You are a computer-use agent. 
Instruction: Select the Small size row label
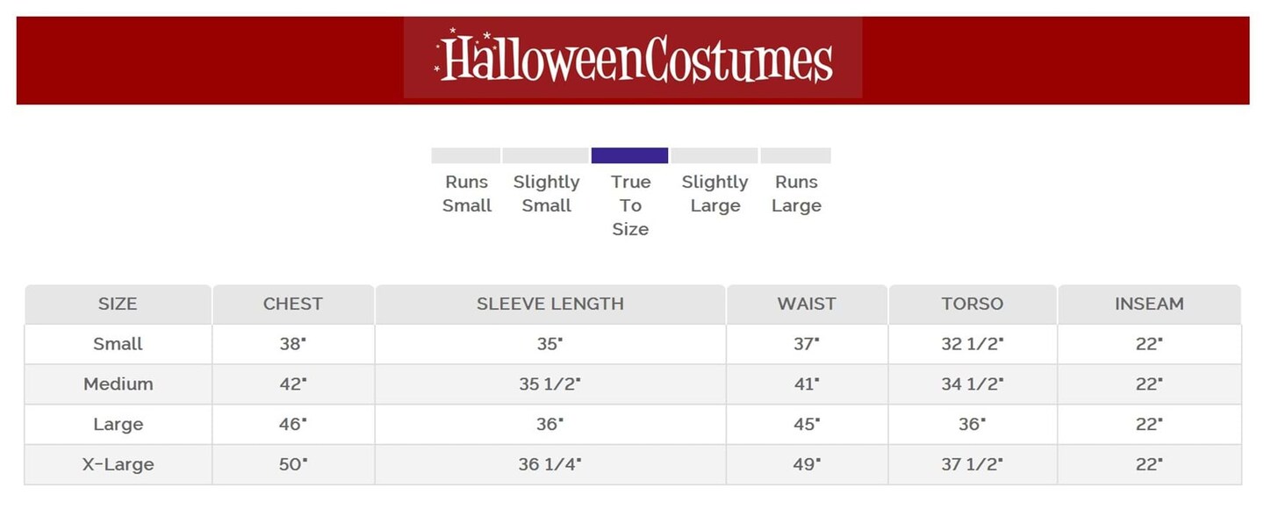[118, 344]
